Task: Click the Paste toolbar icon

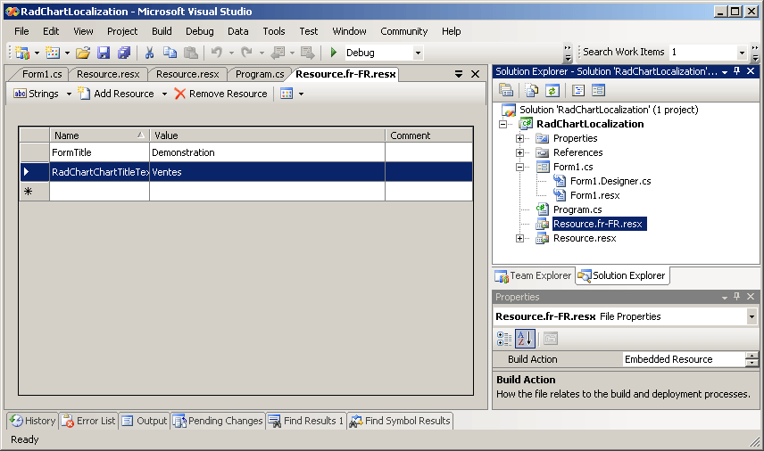Action: [191, 53]
